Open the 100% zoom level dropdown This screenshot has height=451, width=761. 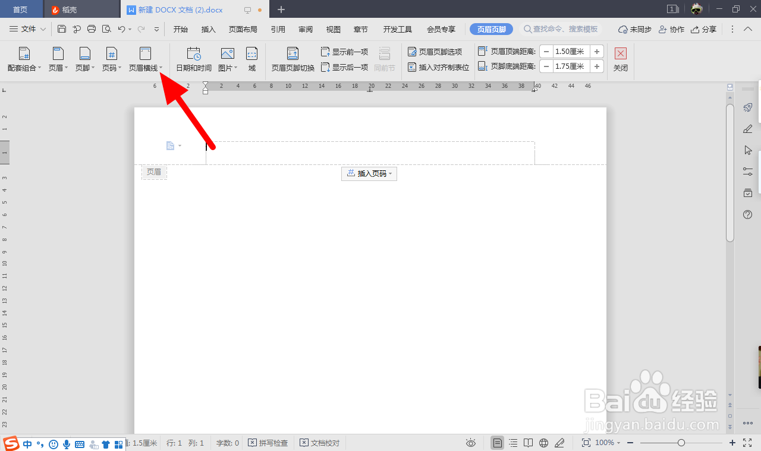[608, 443]
